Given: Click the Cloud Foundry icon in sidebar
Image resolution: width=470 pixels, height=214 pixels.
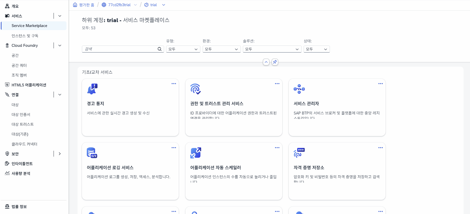Looking at the screenshot, I should click(x=7, y=46).
